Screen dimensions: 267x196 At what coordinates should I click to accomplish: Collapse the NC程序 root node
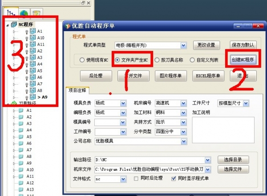tap(8, 25)
